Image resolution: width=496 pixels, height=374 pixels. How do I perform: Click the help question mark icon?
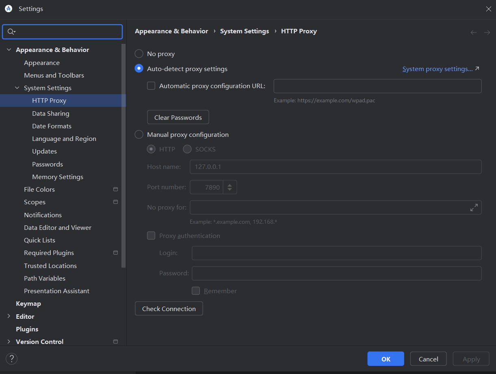tap(11, 359)
